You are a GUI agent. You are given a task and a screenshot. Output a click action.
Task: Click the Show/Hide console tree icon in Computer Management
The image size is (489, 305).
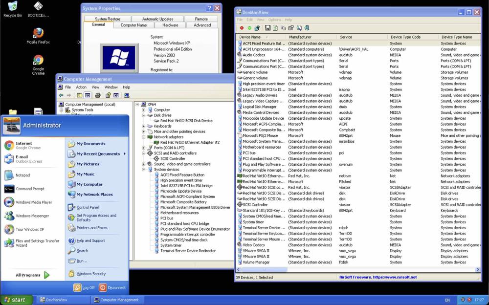(x=88, y=95)
